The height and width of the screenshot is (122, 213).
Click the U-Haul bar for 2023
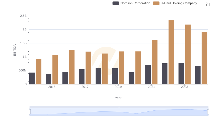188,55
